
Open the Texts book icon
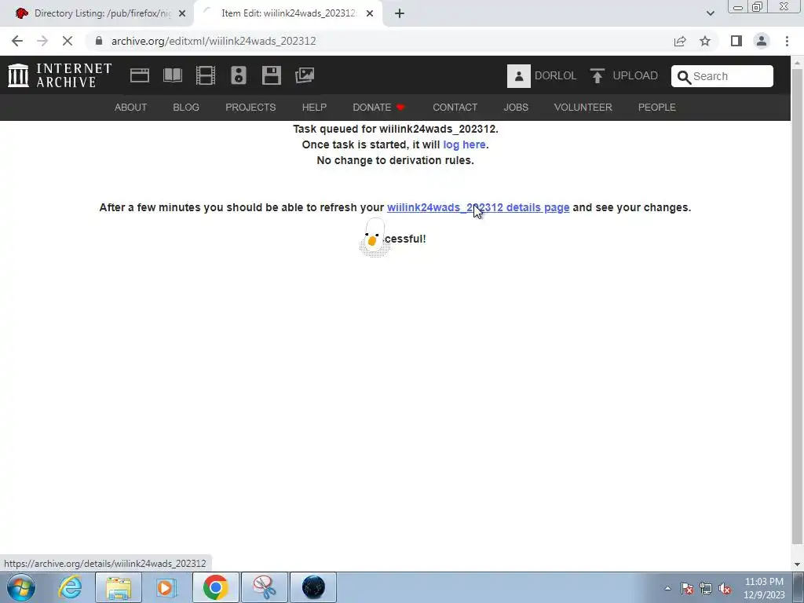172,75
